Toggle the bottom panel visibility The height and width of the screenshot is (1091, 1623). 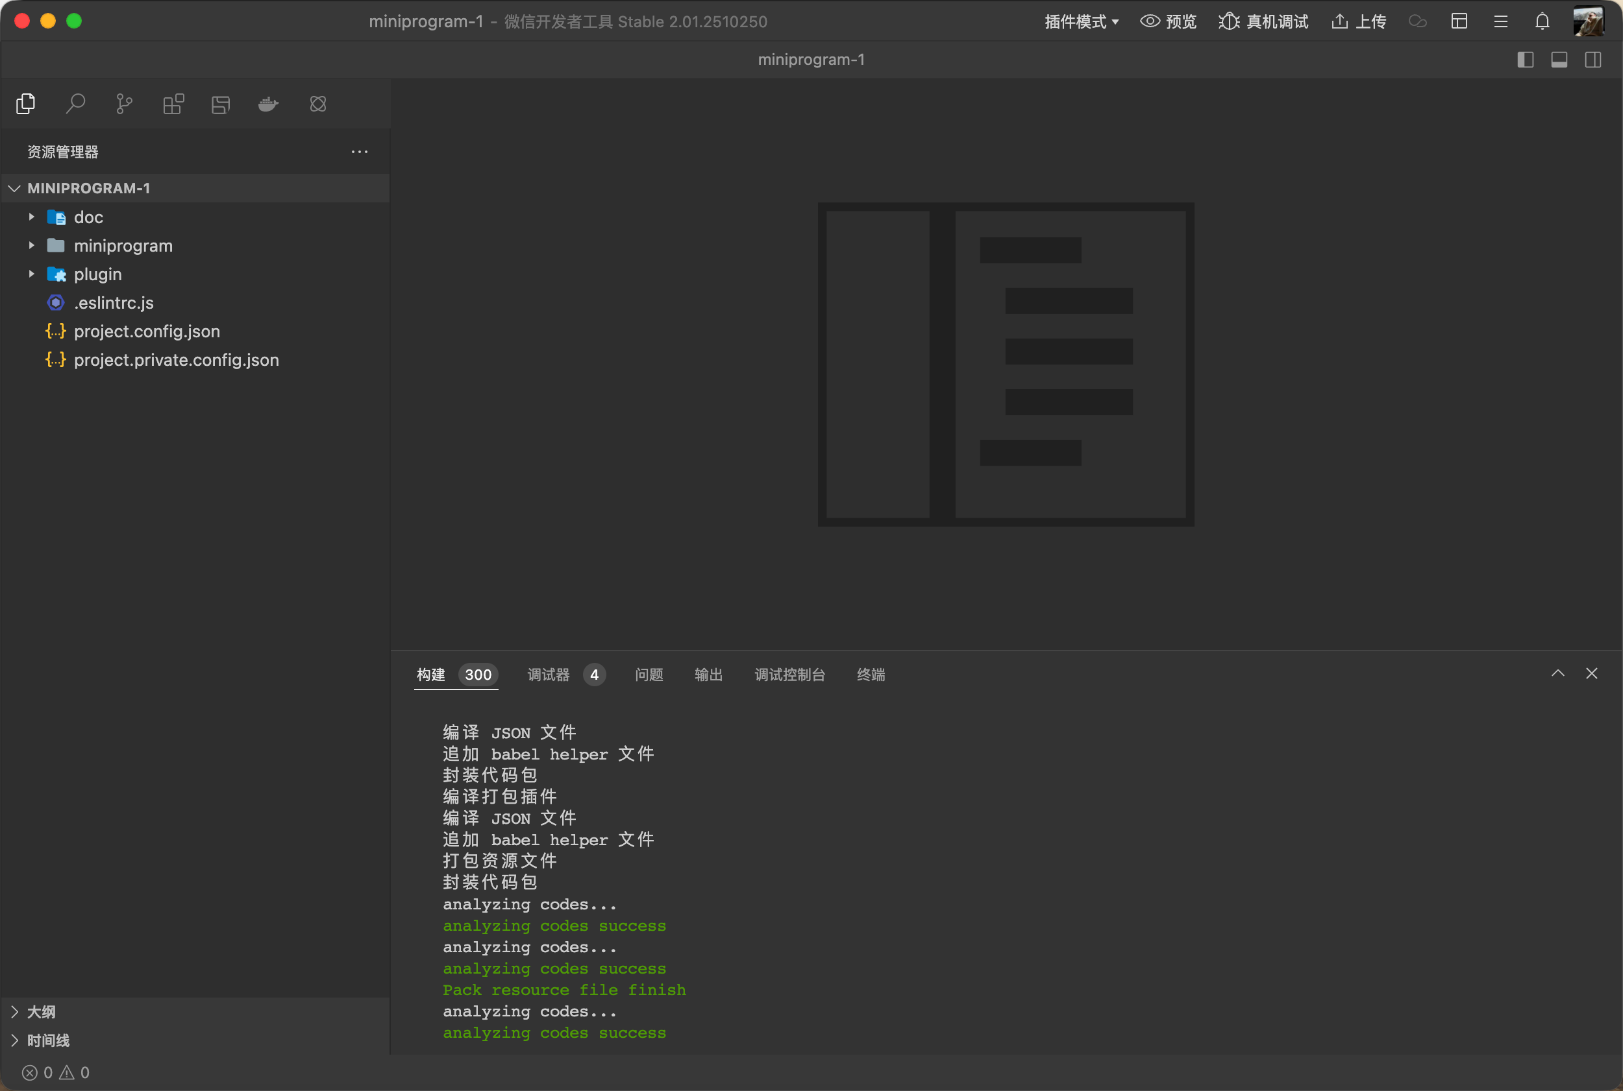coord(1559,60)
